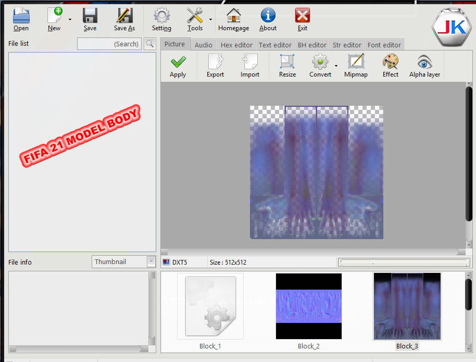Open the Tools wrench icon
This screenshot has width=476, height=362.
click(x=195, y=15)
